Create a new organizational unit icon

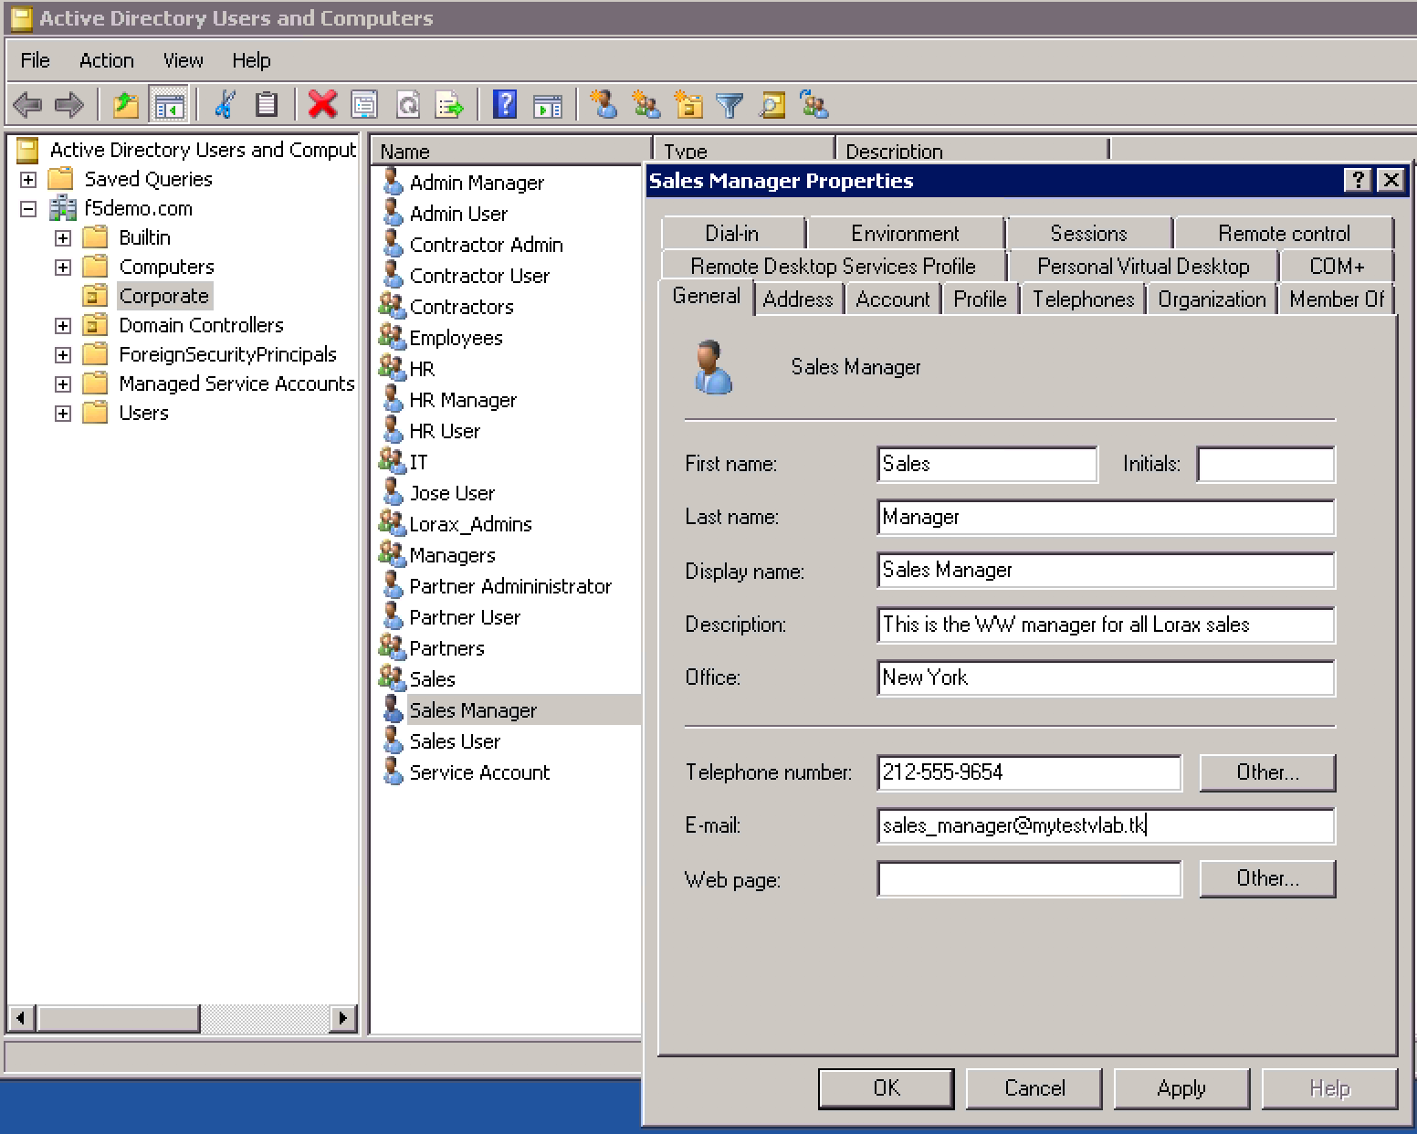[688, 105]
